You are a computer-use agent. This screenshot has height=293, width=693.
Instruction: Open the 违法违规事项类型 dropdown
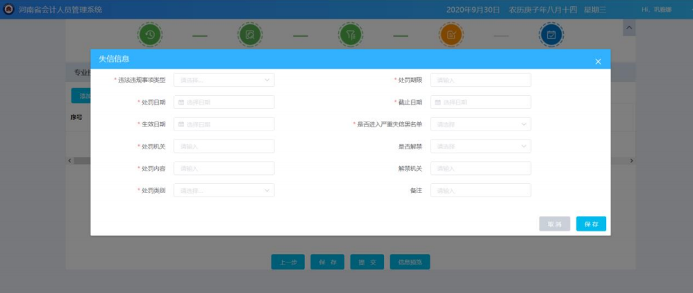224,80
